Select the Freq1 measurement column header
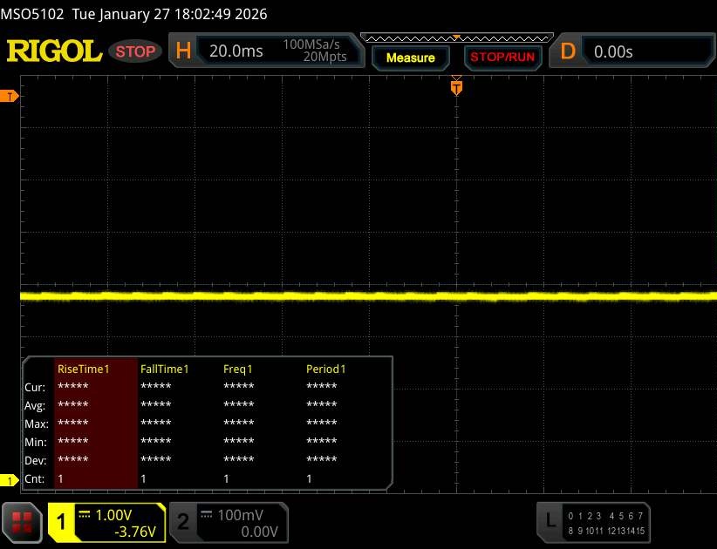This screenshot has width=717, height=549. point(238,369)
